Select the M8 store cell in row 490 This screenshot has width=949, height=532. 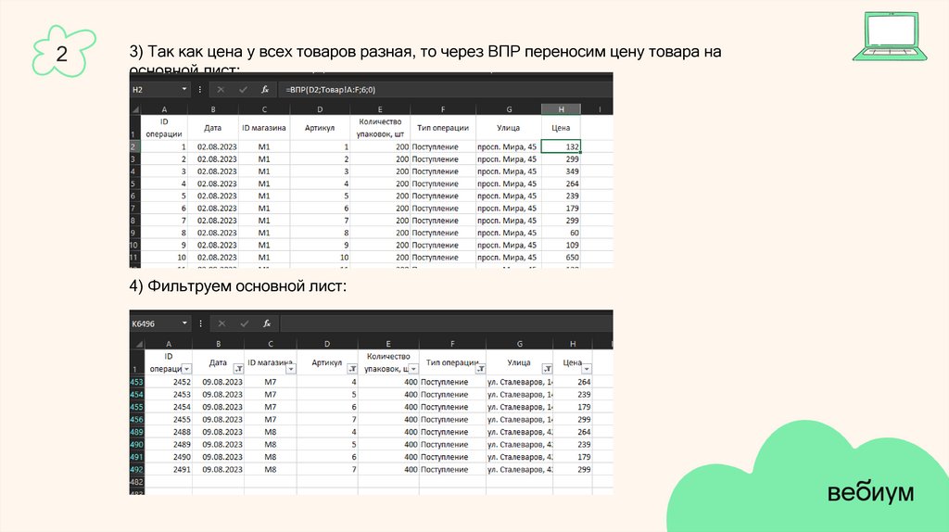click(271, 444)
